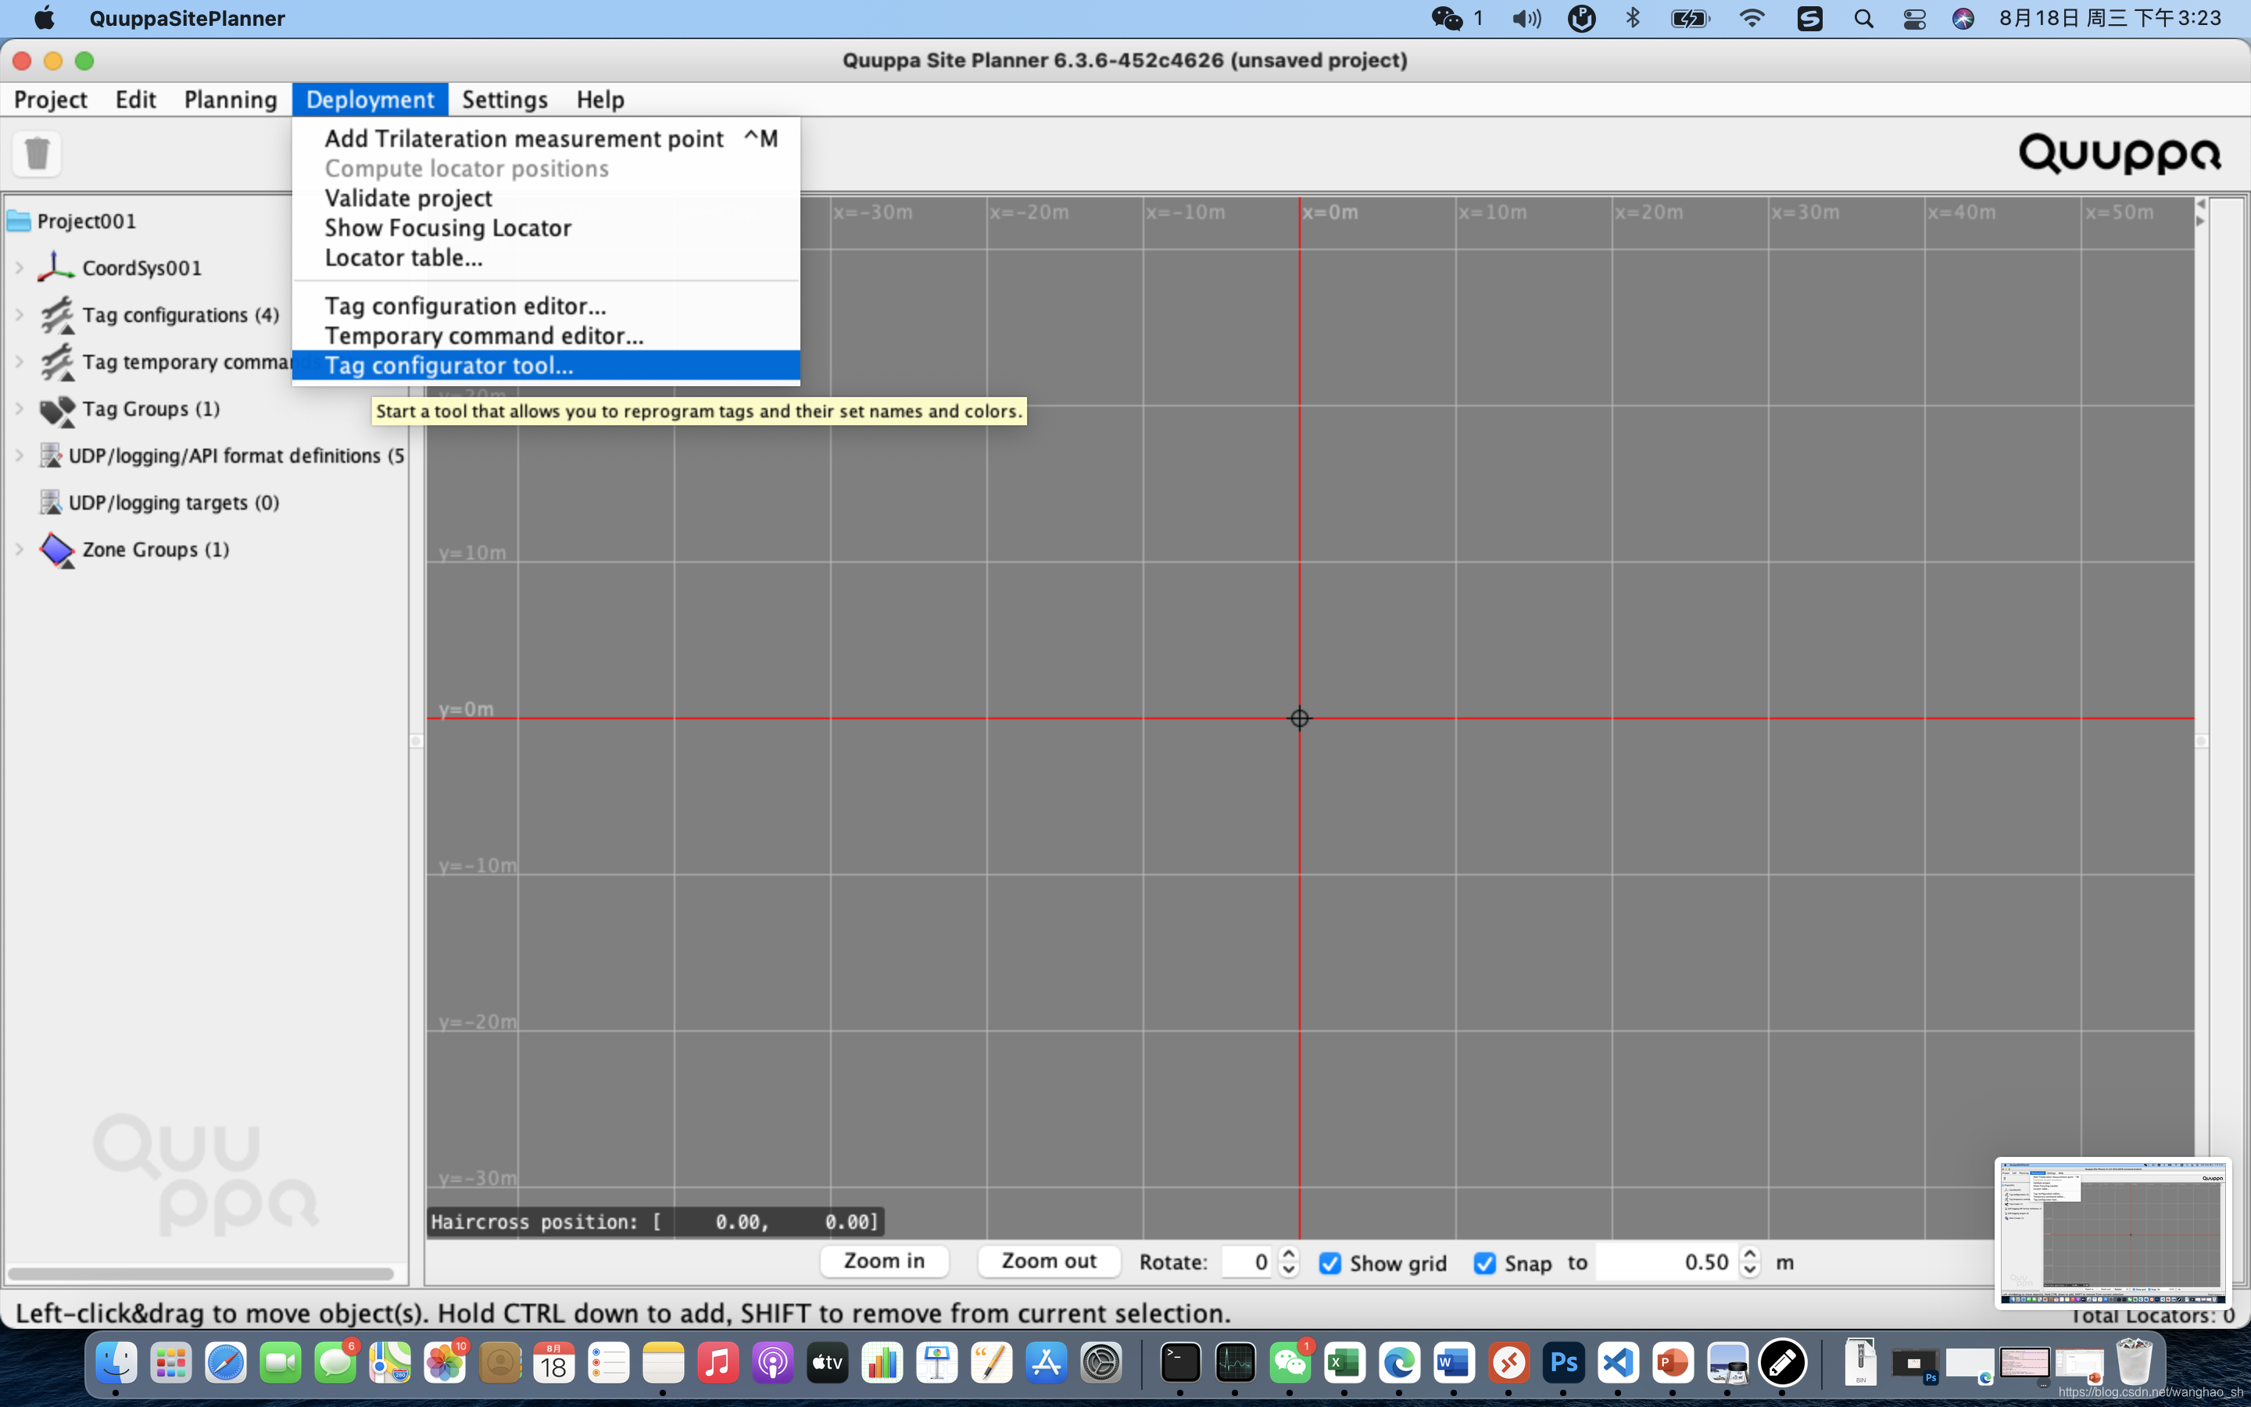Click the Spotlight search icon
This screenshot has width=2251, height=1407.
coord(1863,19)
